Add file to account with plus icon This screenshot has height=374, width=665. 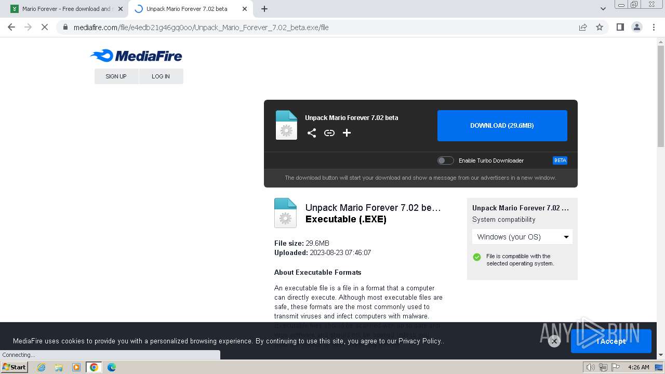[x=347, y=133]
